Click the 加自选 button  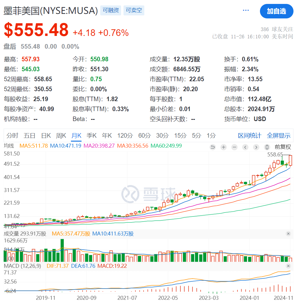pos(276,11)
